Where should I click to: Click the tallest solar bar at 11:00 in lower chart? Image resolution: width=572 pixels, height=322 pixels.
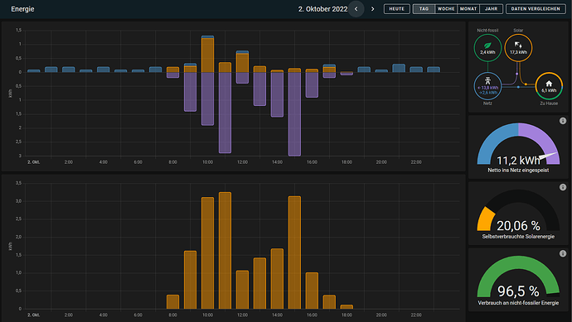pos(225,251)
